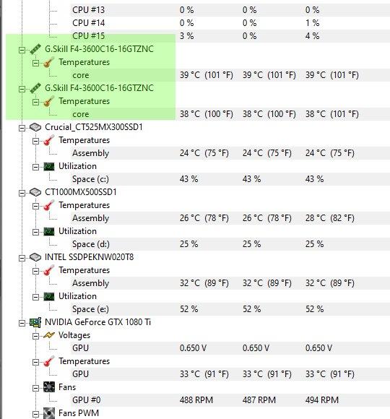390x419 pixels.
Task: Collapse the Crucial_CT525MX300SSD1 tree node
Action: (x=22, y=128)
